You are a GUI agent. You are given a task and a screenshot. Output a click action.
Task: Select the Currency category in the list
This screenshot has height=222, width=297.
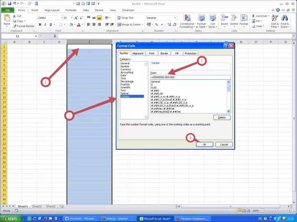pos(126,69)
